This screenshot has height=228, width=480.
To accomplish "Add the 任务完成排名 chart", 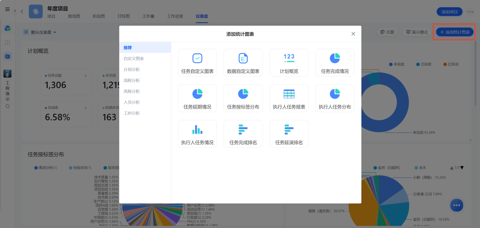I will [243, 134].
